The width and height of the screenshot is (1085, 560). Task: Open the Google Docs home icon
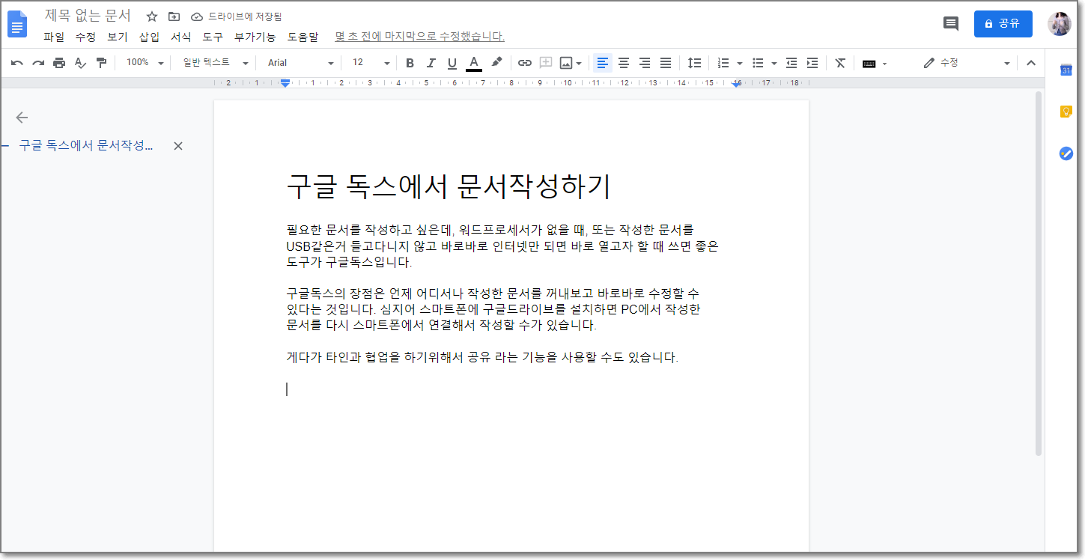coord(17,24)
